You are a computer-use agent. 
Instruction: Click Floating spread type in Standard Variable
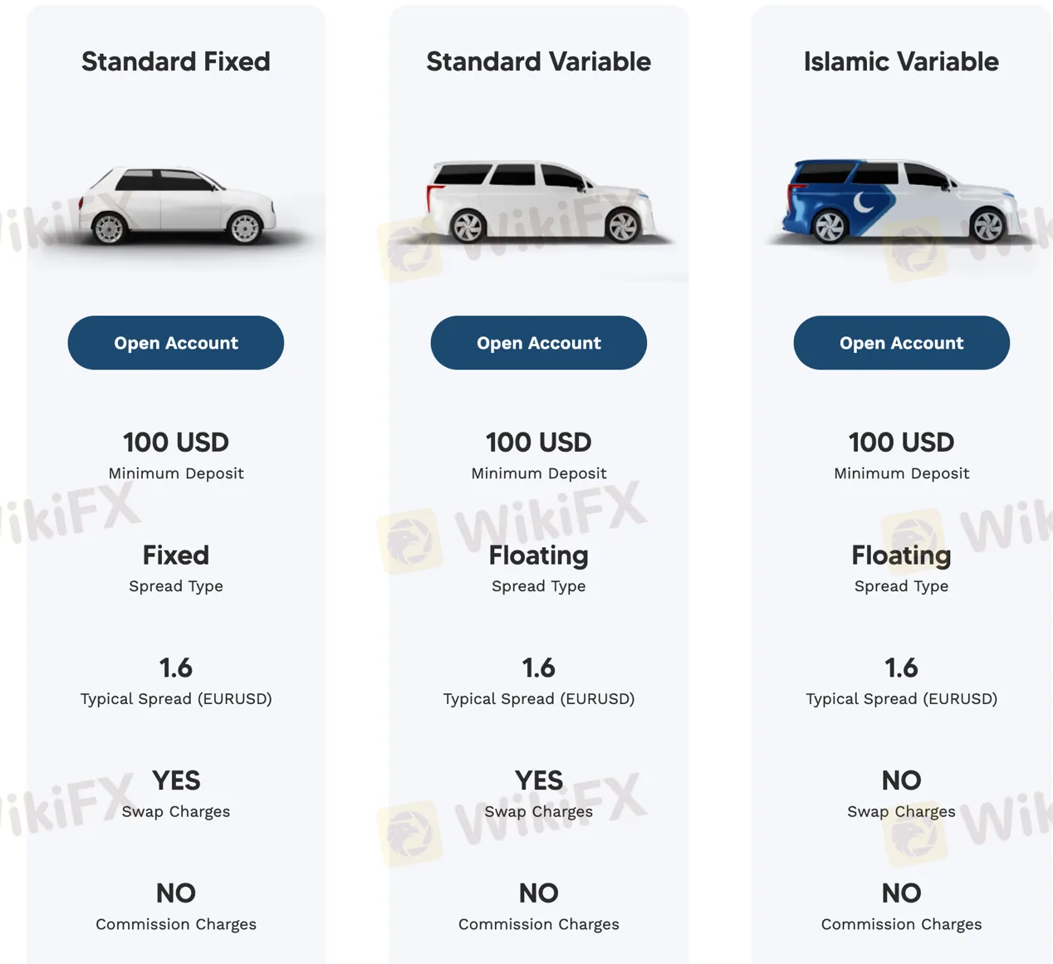(x=539, y=555)
